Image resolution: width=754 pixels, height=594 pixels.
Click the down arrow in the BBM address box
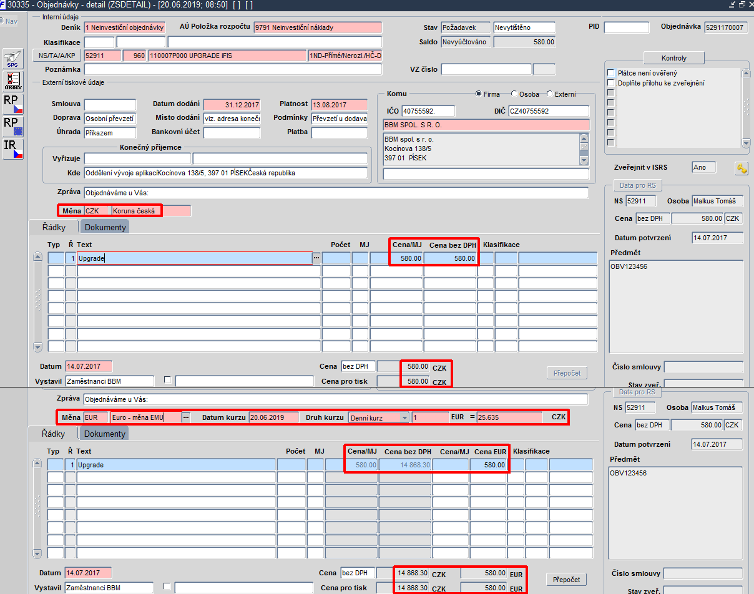(584, 160)
